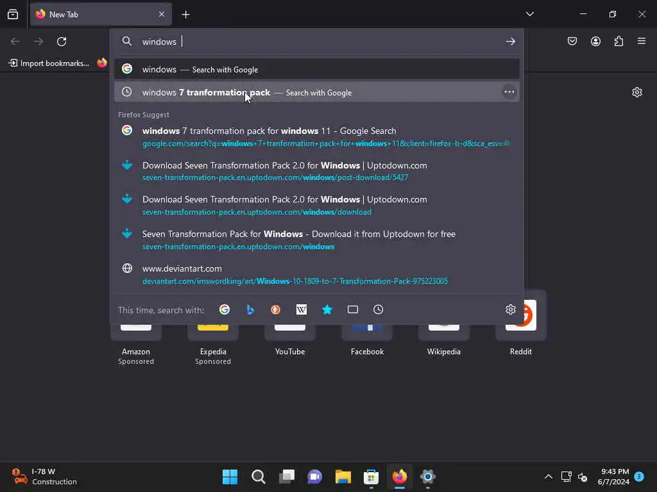Search this time with Google
This screenshot has height=492, width=657.
(x=225, y=309)
